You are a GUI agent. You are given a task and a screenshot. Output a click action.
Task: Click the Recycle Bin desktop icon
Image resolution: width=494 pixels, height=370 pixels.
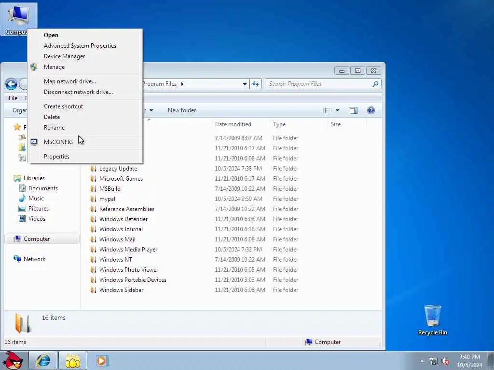pos(432,320)
